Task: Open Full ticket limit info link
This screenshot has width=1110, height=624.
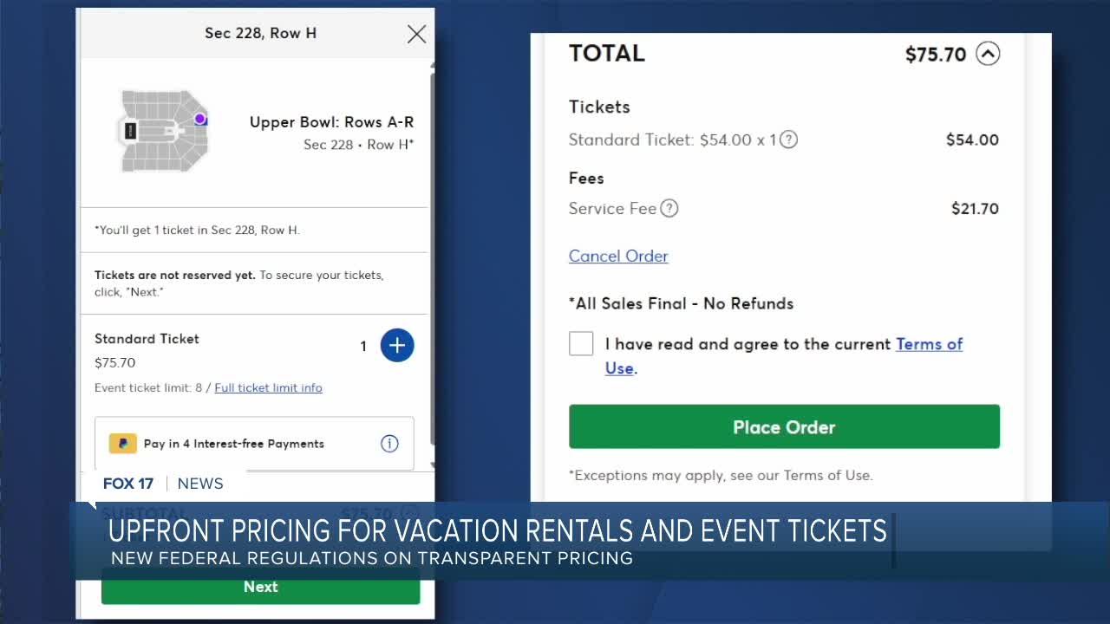Action: (x=268, y=387)
